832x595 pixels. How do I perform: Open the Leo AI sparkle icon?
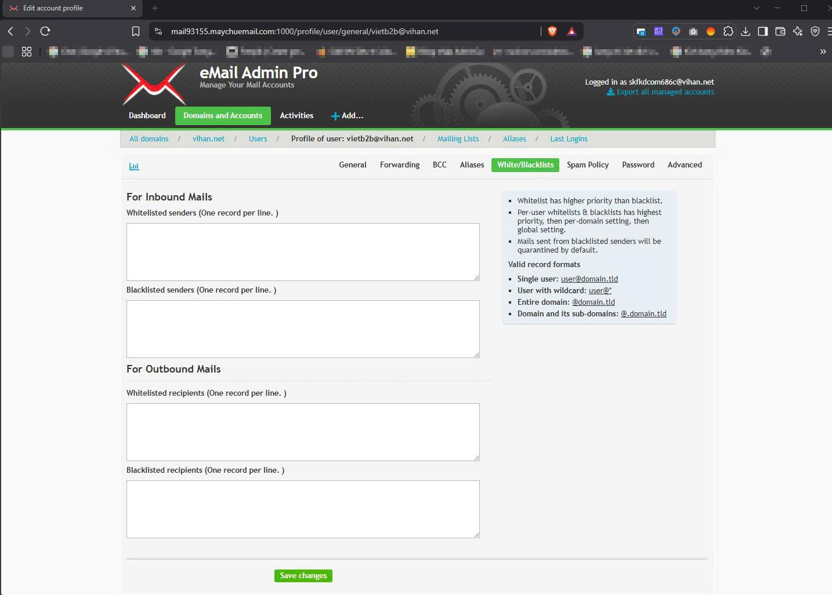tap(798, 31)
